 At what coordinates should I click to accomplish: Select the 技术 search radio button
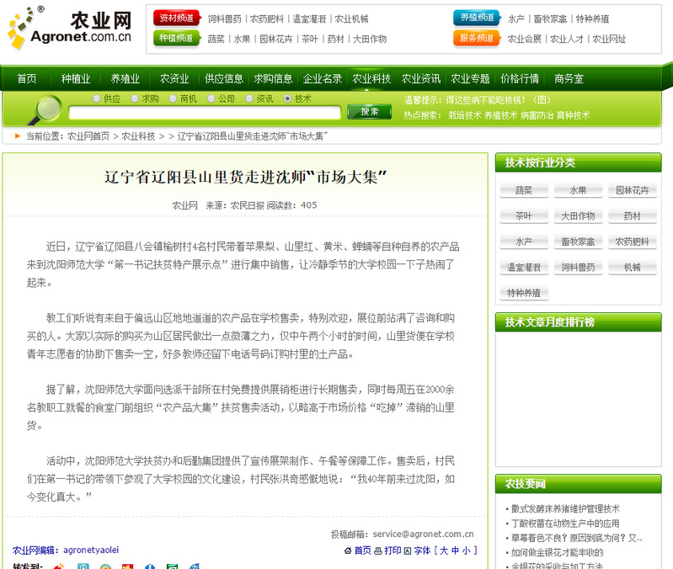287,98
